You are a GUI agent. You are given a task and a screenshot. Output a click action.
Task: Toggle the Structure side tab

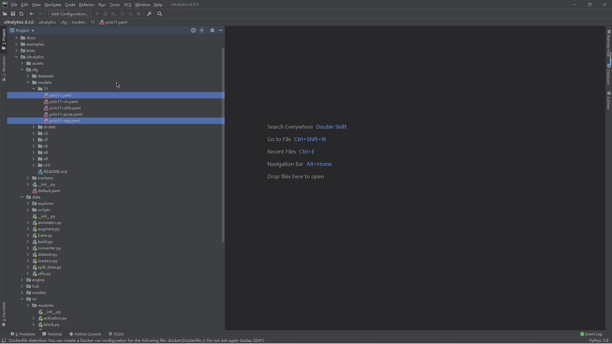point(4,68)
